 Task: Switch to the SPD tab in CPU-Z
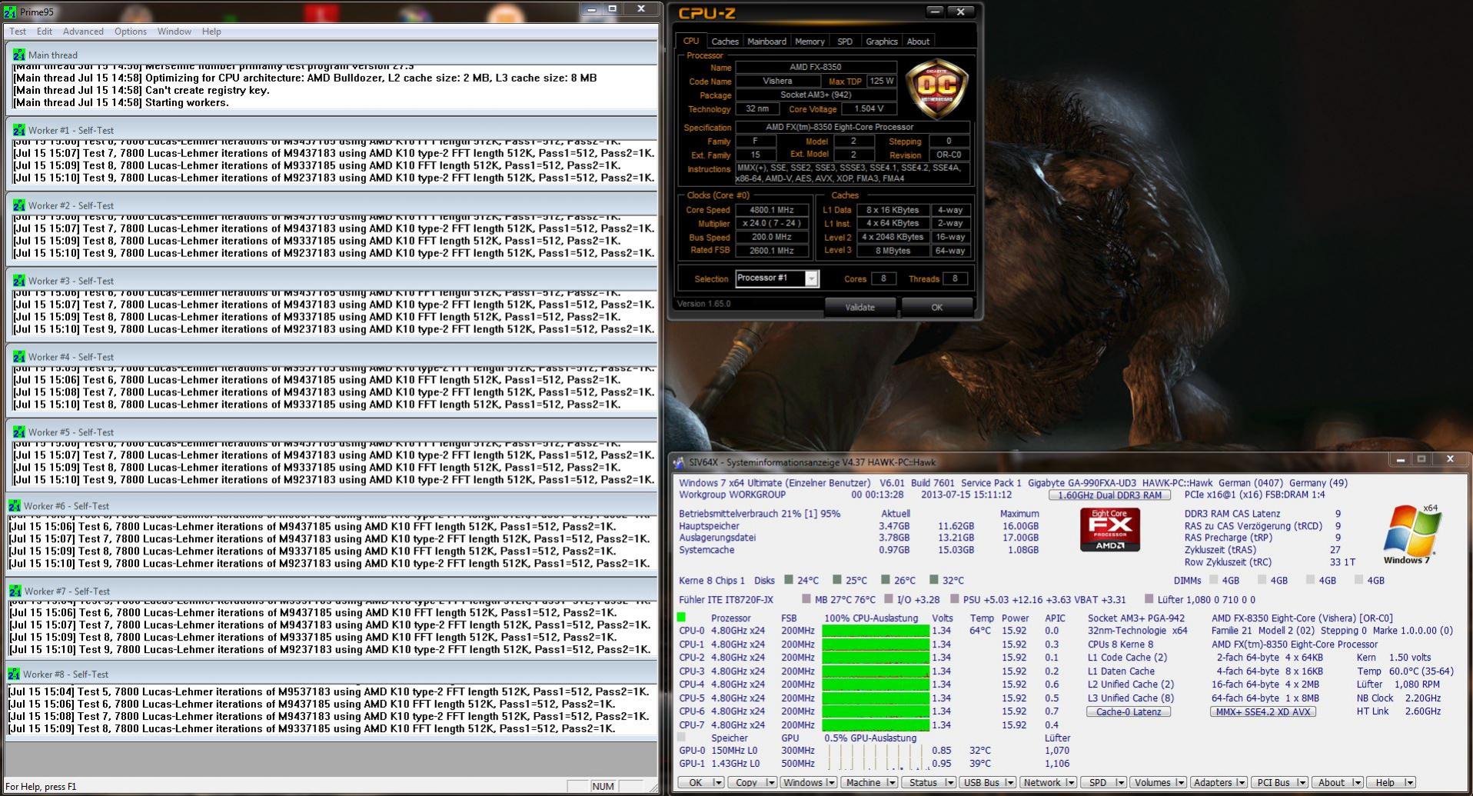(845, 42)
